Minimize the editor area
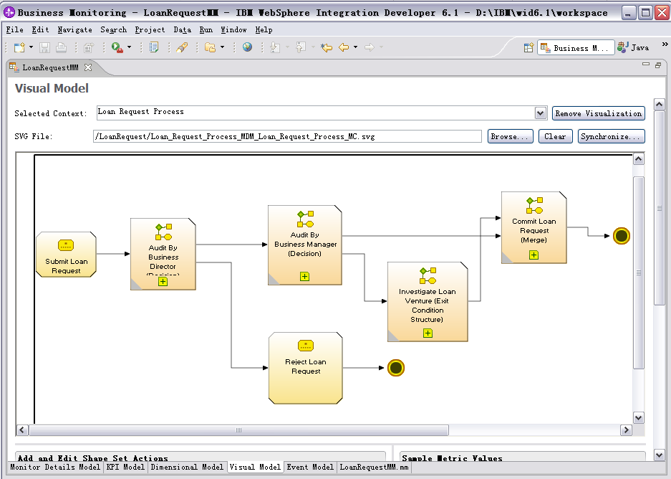 pos(646,65)
